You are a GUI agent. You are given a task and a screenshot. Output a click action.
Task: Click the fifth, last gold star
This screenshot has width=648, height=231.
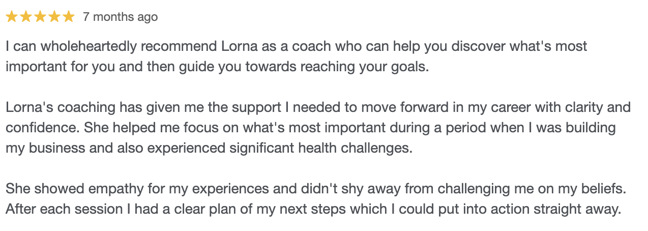point(68,17)
